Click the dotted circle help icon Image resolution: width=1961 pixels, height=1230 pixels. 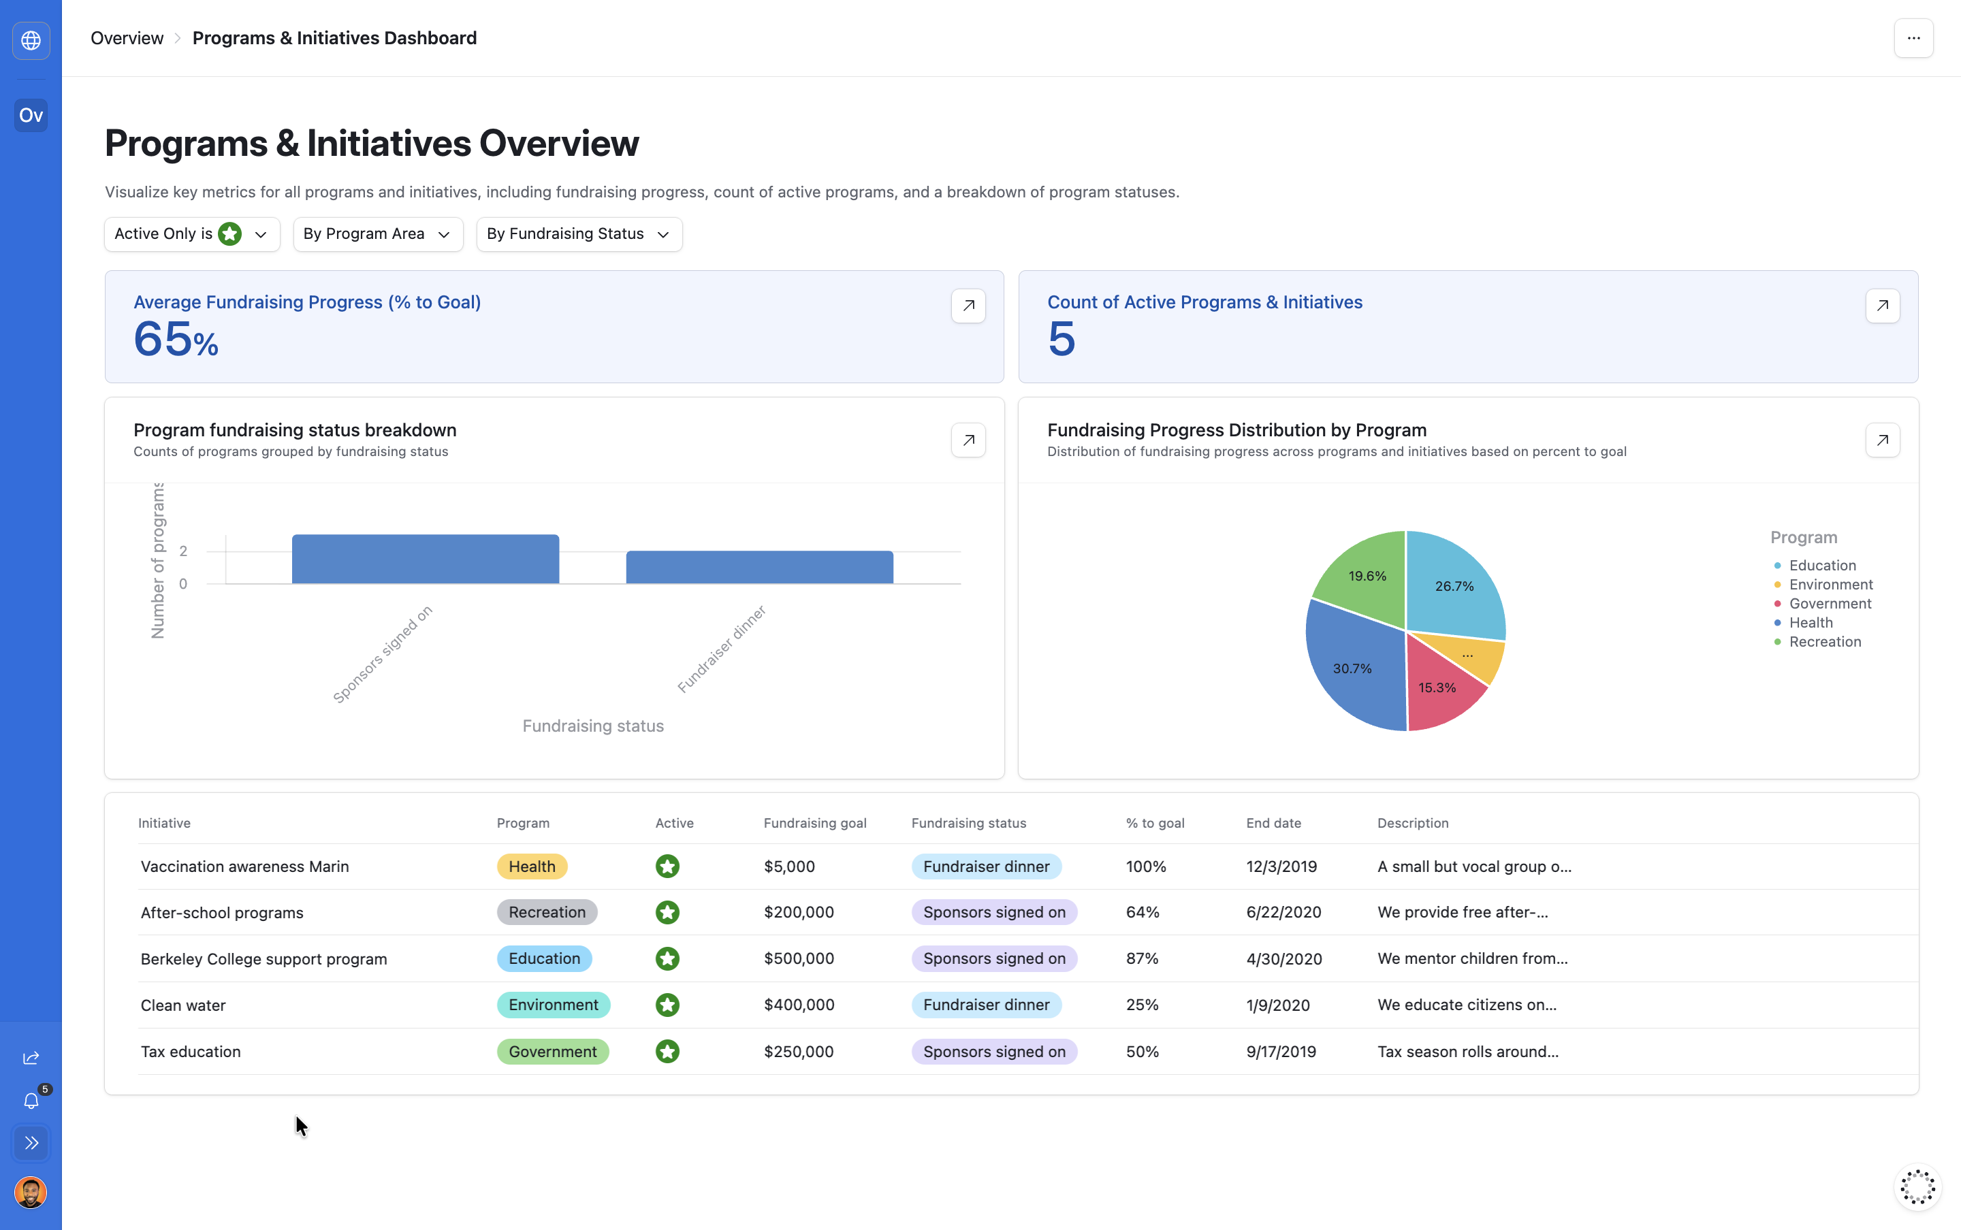[1917, 1187]
